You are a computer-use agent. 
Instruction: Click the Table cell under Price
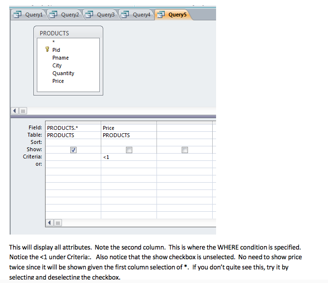coord(129,135)
